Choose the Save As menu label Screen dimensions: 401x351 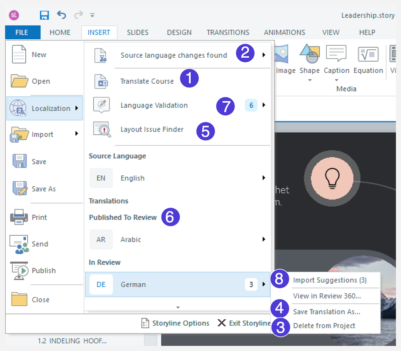point(44,189)
